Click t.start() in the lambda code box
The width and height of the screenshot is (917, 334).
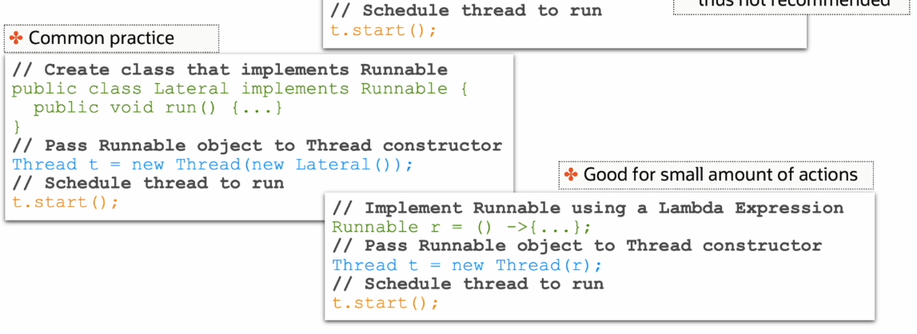385,303
